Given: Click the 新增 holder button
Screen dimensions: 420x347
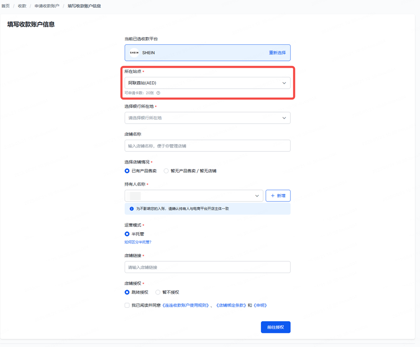Looking at the screenshot, I should point(278,196).
